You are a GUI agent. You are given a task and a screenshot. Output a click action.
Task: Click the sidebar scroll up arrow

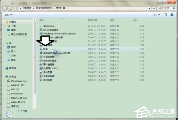pos(34,19)
